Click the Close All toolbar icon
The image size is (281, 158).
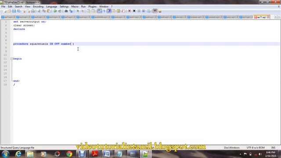pyautogui.click(x=28, y=11)
